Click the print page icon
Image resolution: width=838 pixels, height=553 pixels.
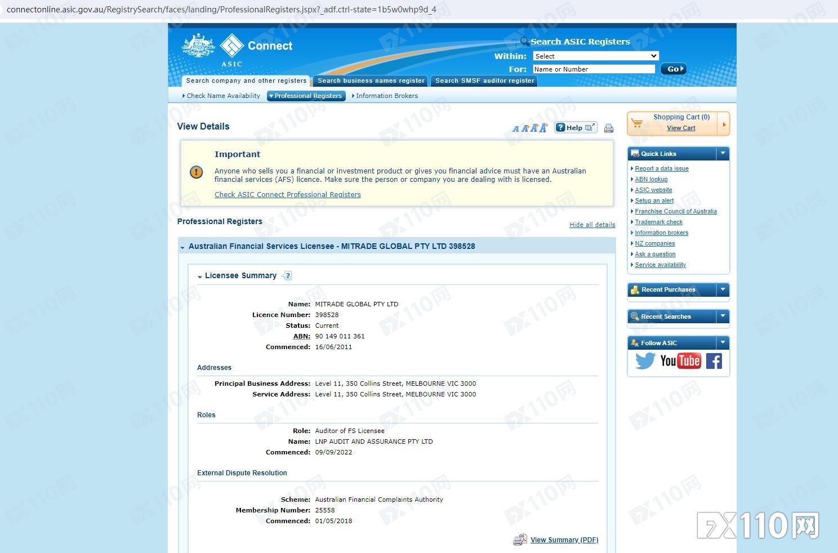[x=609, y=128]
